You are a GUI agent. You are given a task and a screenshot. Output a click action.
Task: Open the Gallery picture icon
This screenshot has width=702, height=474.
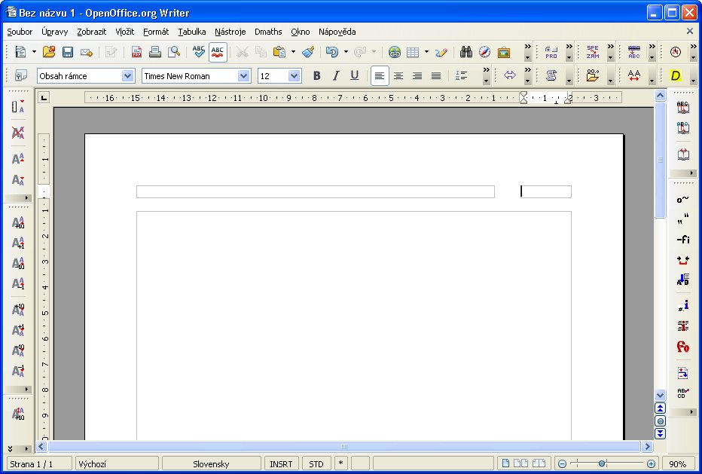click(504, 52)
